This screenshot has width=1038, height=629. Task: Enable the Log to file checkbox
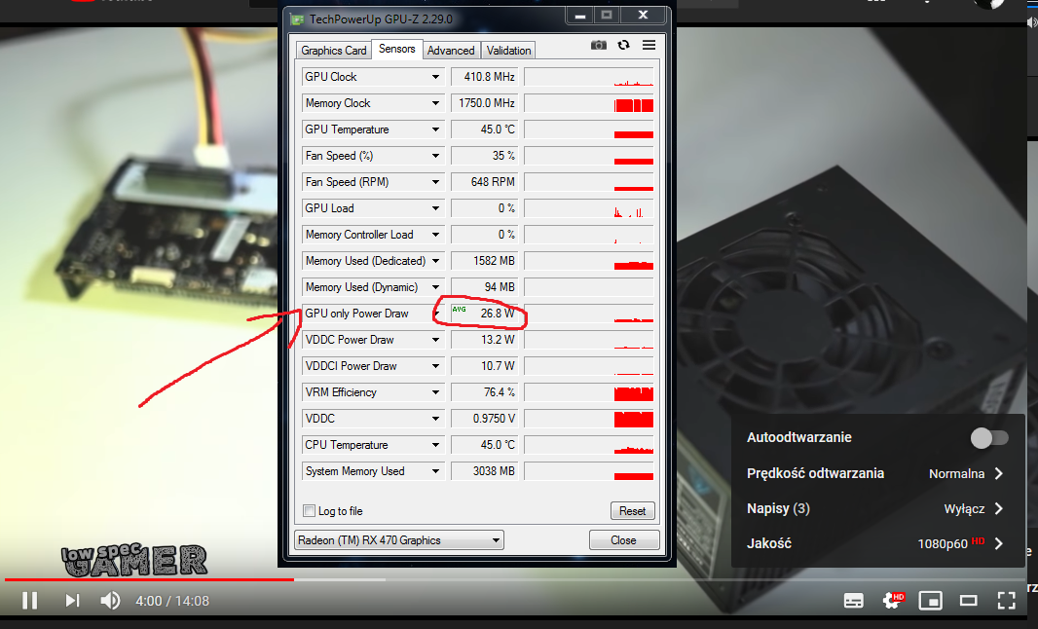tap(309, 510)
